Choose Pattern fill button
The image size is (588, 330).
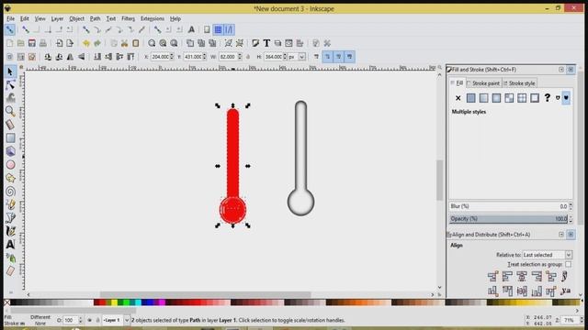point(509,98)
